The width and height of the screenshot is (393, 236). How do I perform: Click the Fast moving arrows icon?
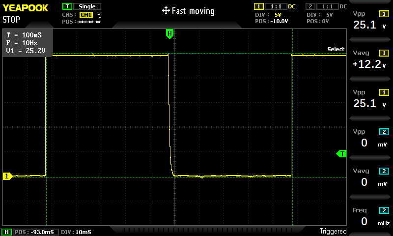point(166,11)
